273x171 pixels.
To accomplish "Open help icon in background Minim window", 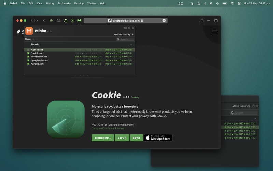I will click(x=253, y=106).
